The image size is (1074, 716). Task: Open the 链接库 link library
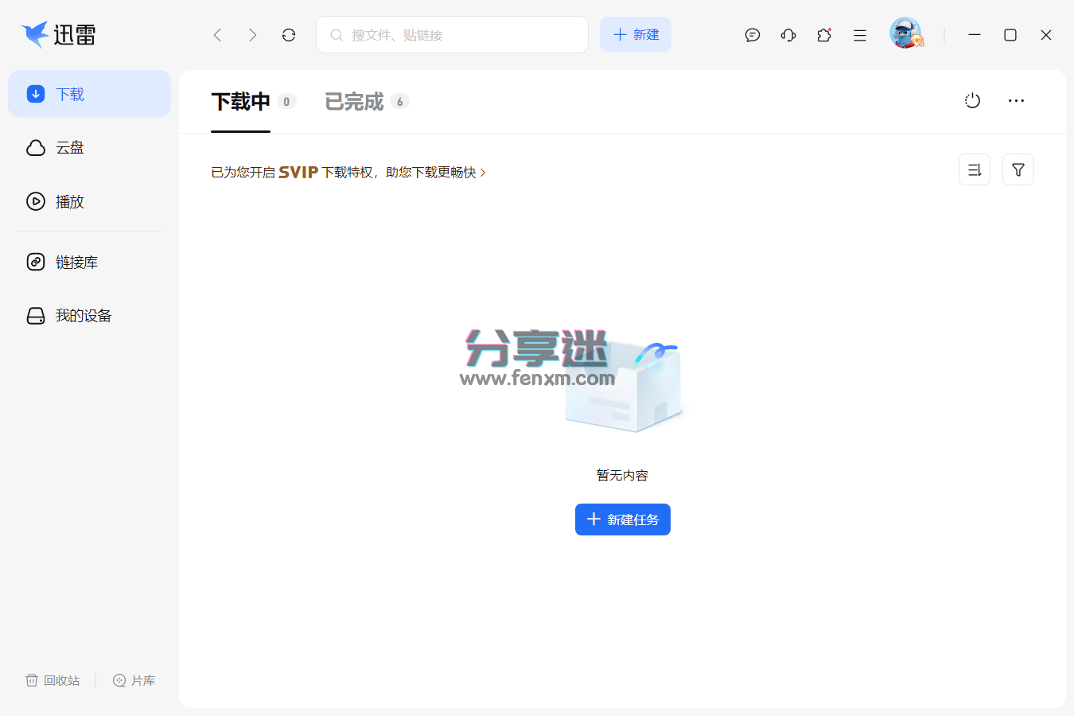tap(89, 262)
